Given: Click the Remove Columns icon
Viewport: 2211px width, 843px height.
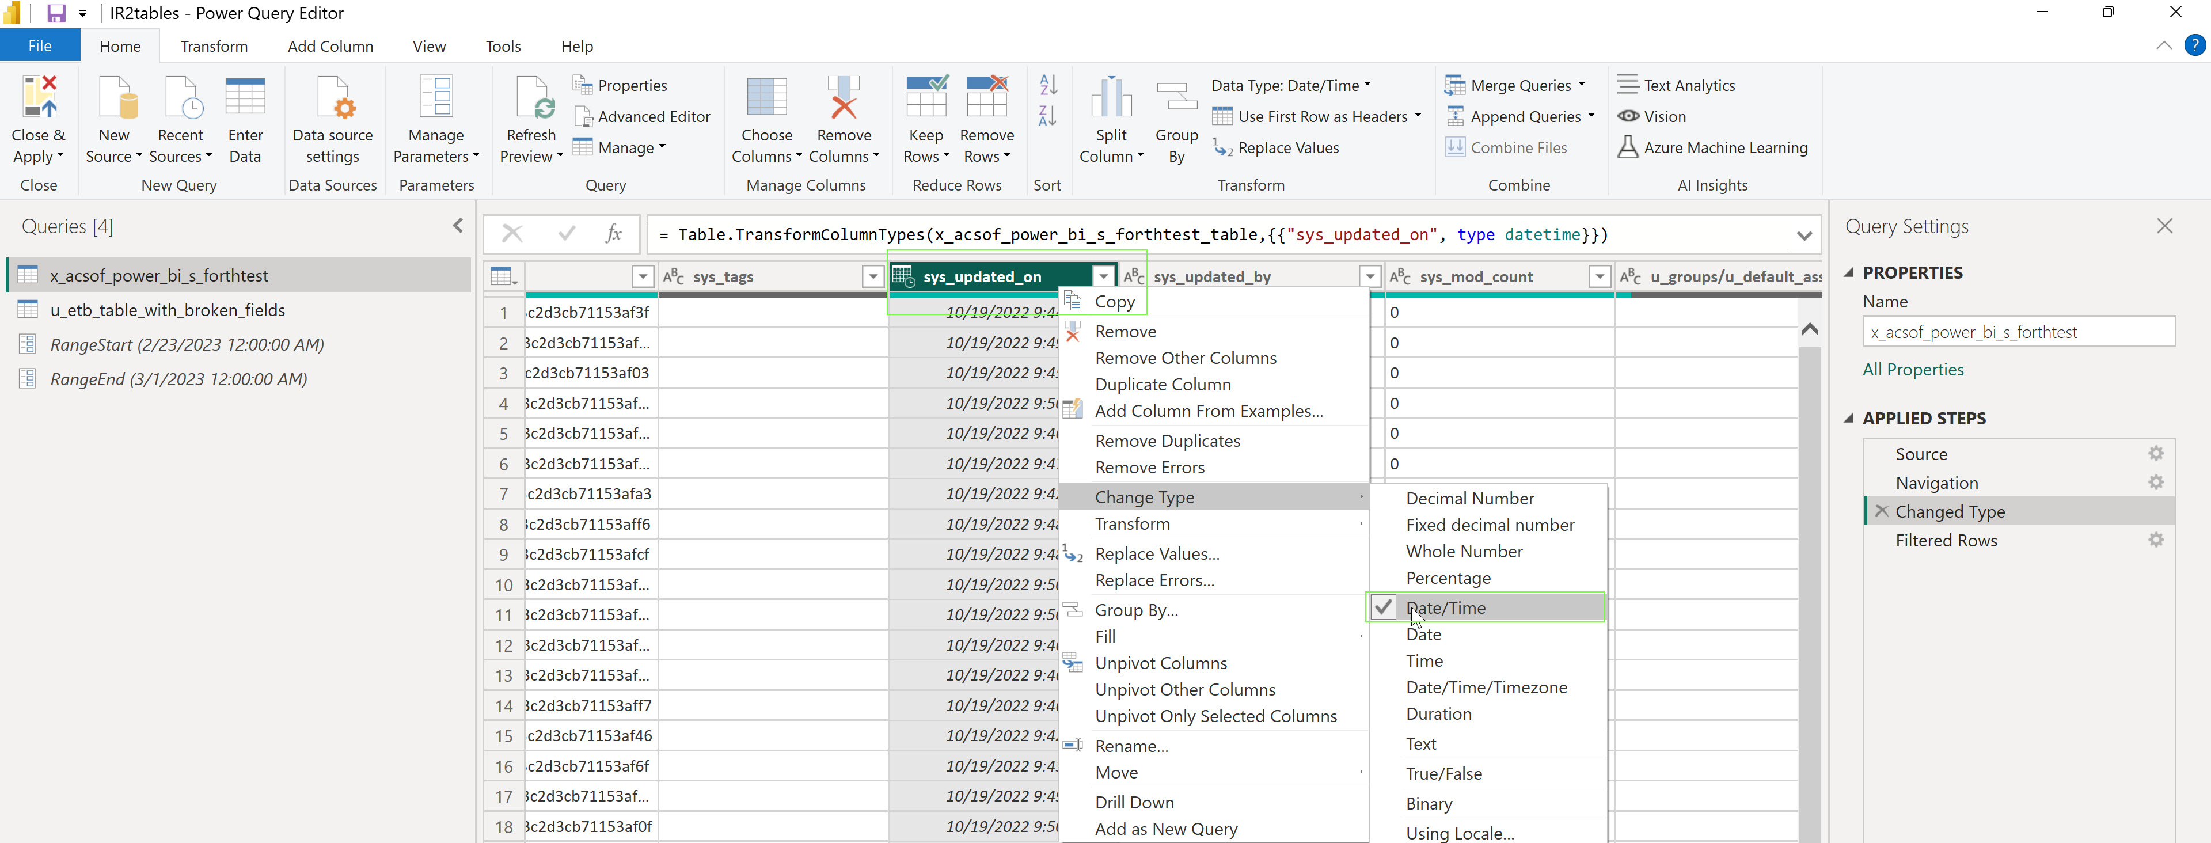Looking at the screenshot, I should 843,97.
